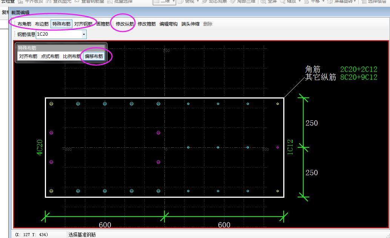
Task: Click the 角筋 label text
Action: (x=313, y=69)
